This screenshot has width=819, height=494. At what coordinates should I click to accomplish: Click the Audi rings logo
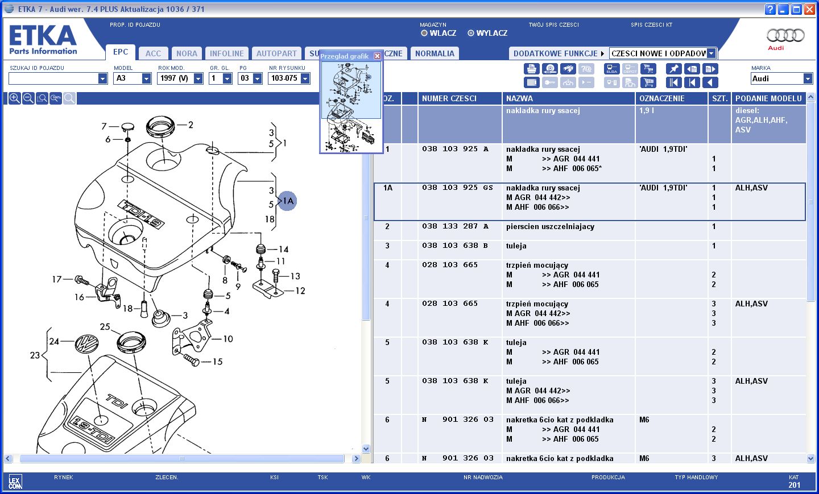pyautogui.click(x=785, y=35)
